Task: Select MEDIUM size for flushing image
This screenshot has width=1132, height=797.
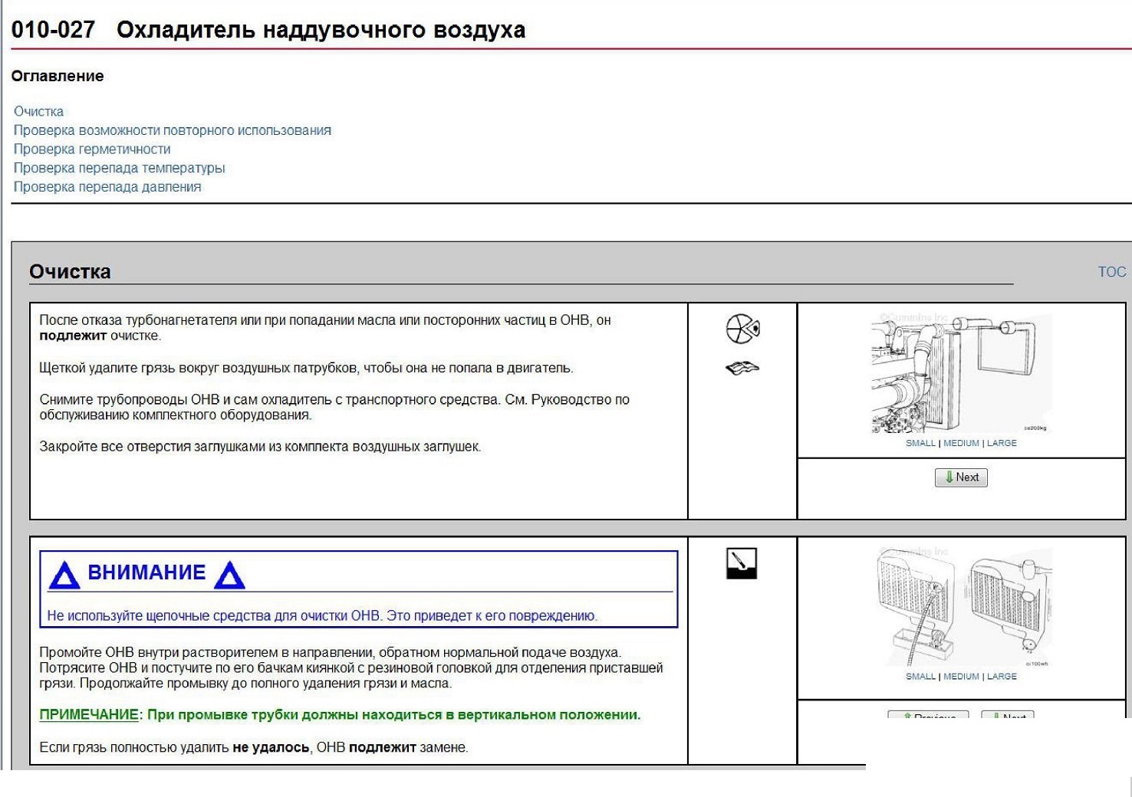Action: pos(961,677)
